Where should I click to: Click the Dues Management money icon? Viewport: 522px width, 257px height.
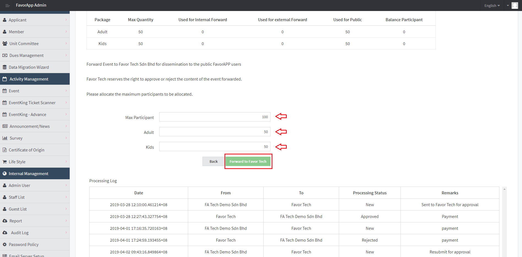(x=5, y=55)
